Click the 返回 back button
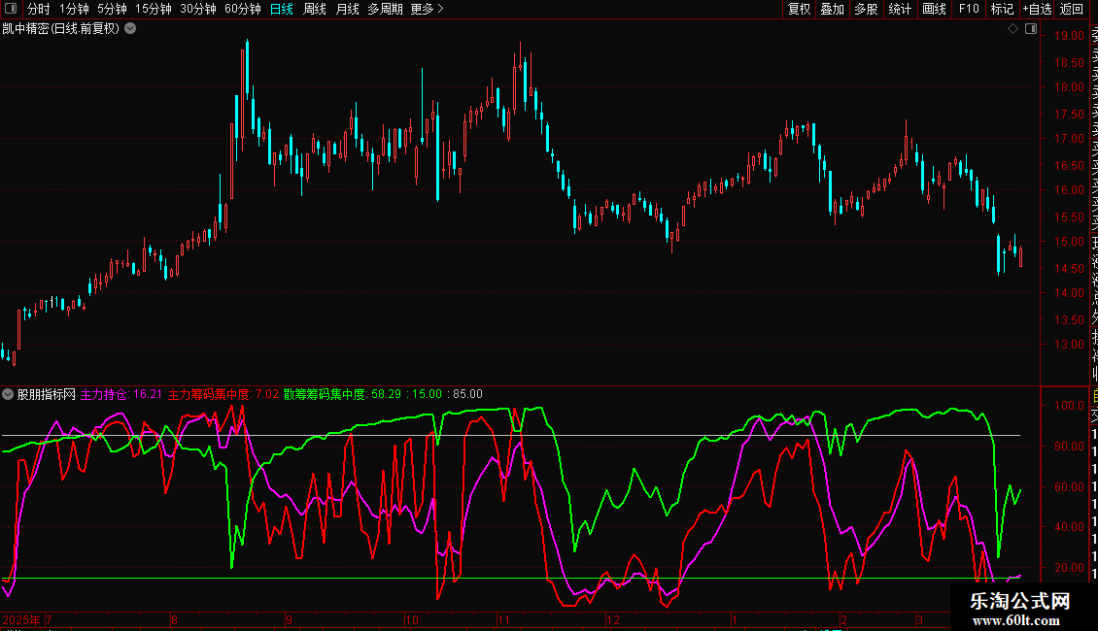Screen dimensions: 1098x631 [x=1072, y=9]
